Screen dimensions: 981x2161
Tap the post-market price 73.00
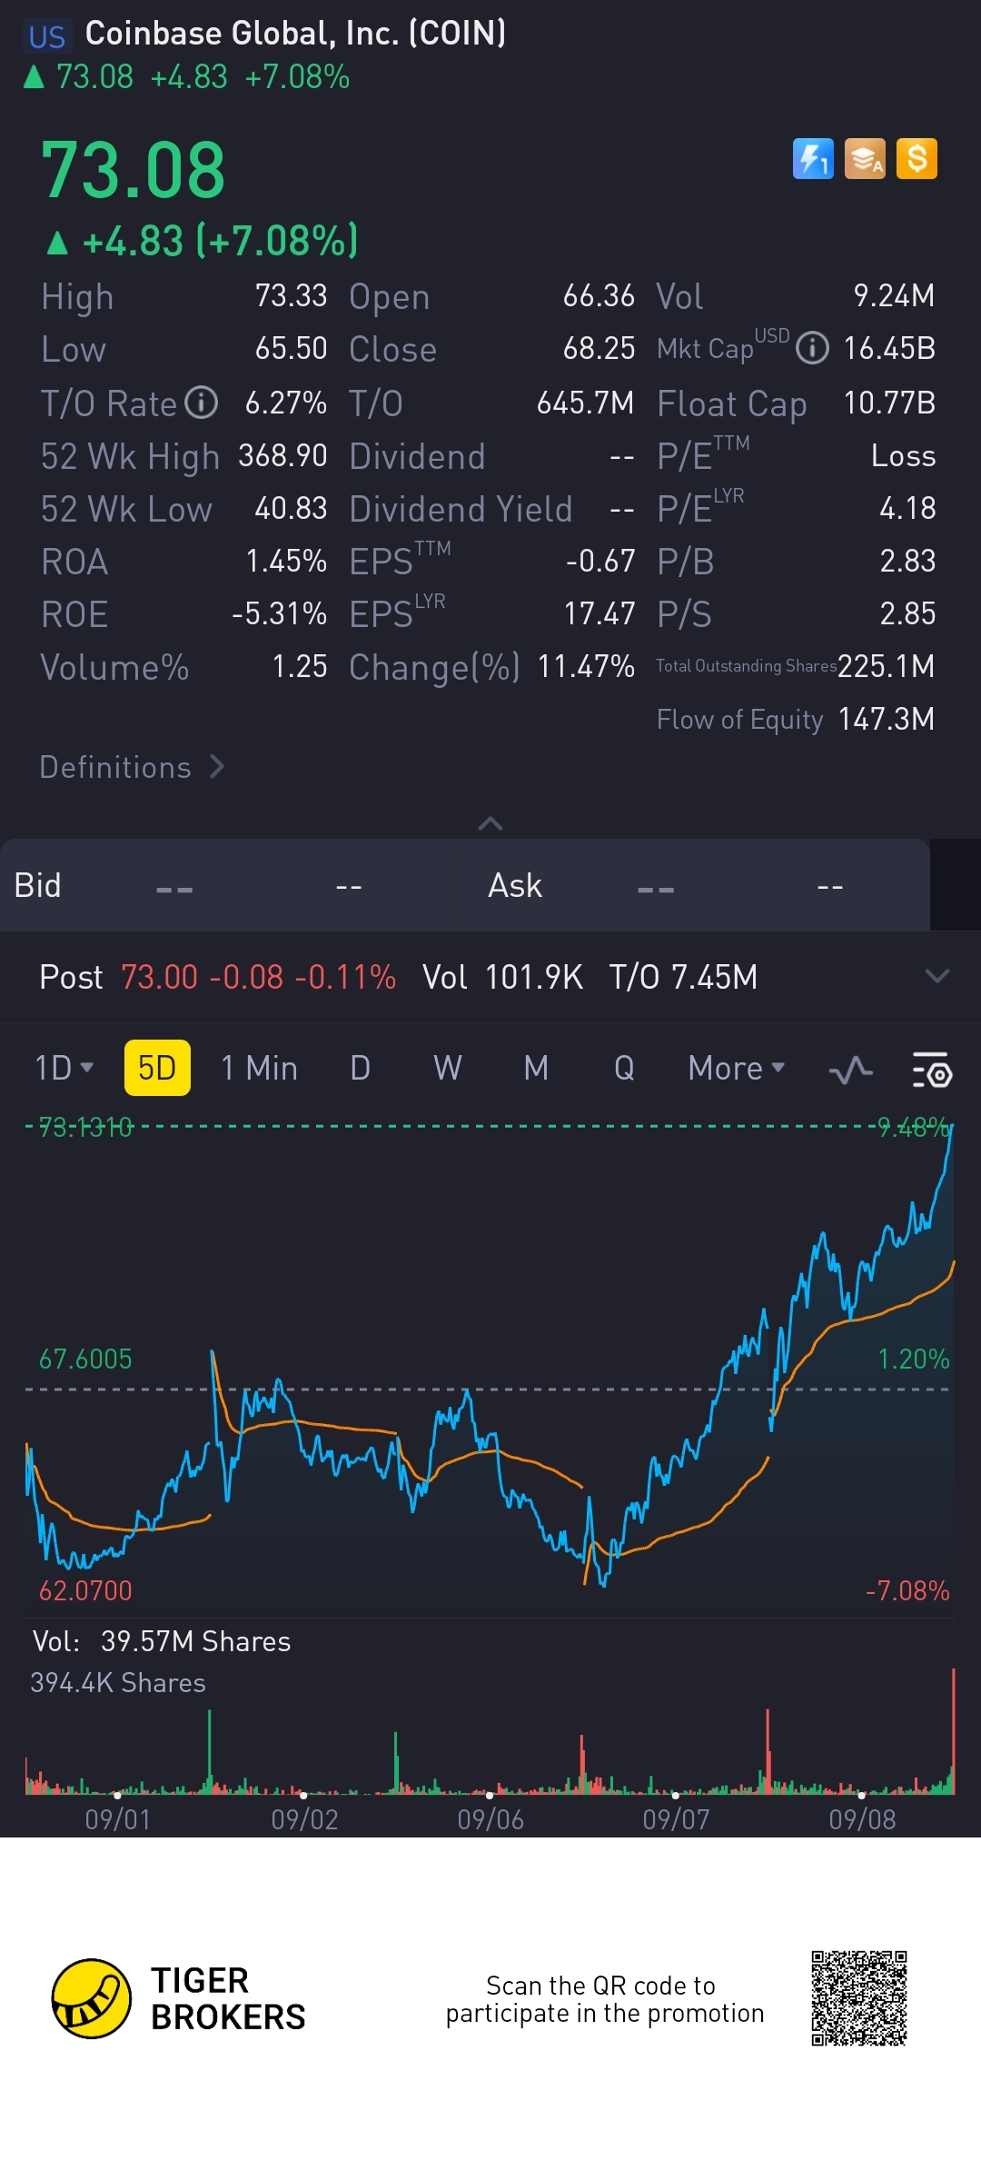159,978
